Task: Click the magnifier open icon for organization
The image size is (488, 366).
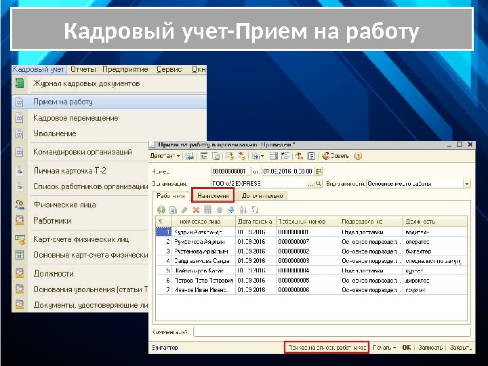Action: 318,183
